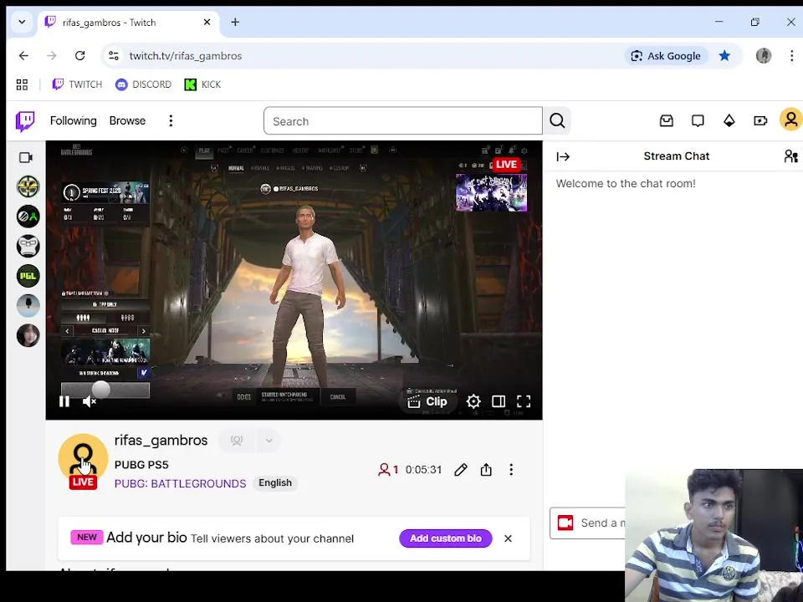This screenshot has width=803, height=602.
Task: Collapse the Stream Chat panel
Action: click(x=563, y=156)
